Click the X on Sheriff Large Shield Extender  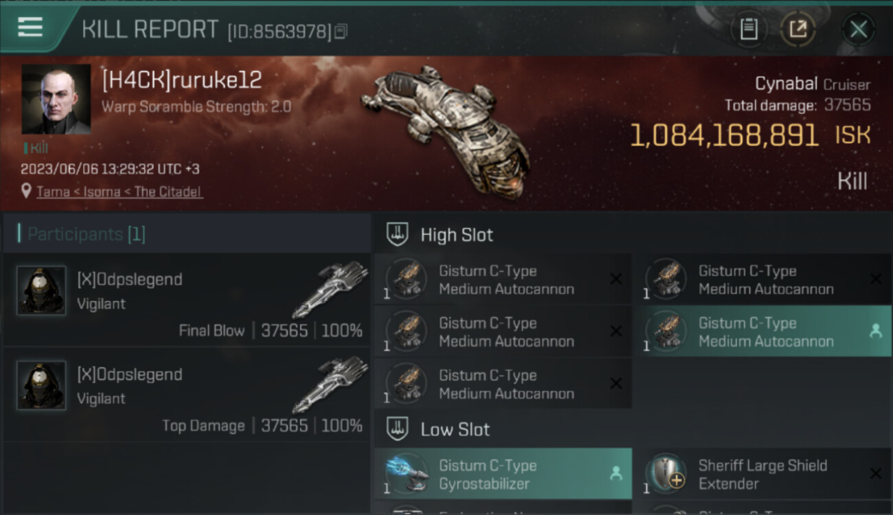click(875, 474)
